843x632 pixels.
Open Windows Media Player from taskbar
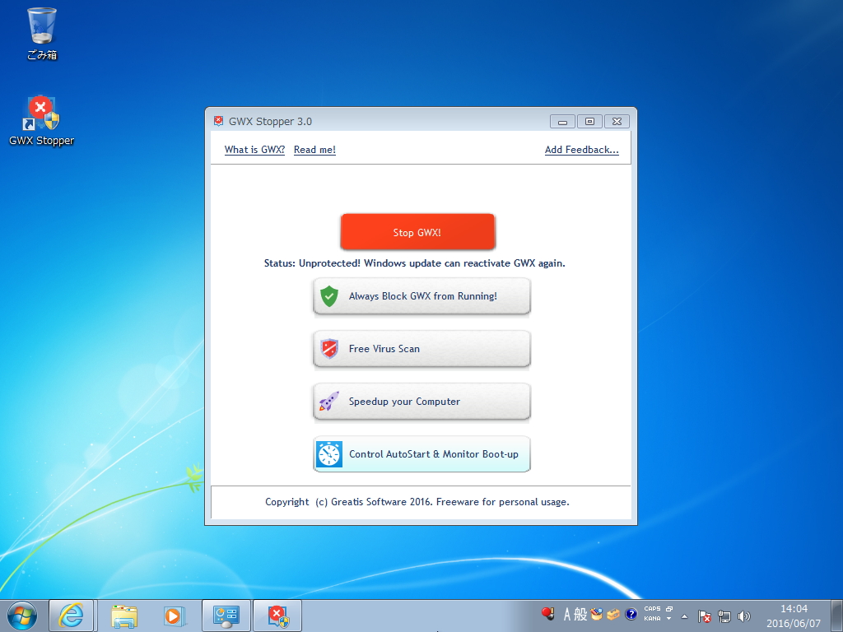(175, 616)
